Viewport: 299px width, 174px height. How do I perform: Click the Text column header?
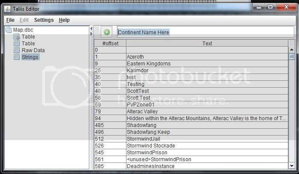(207, 43)
